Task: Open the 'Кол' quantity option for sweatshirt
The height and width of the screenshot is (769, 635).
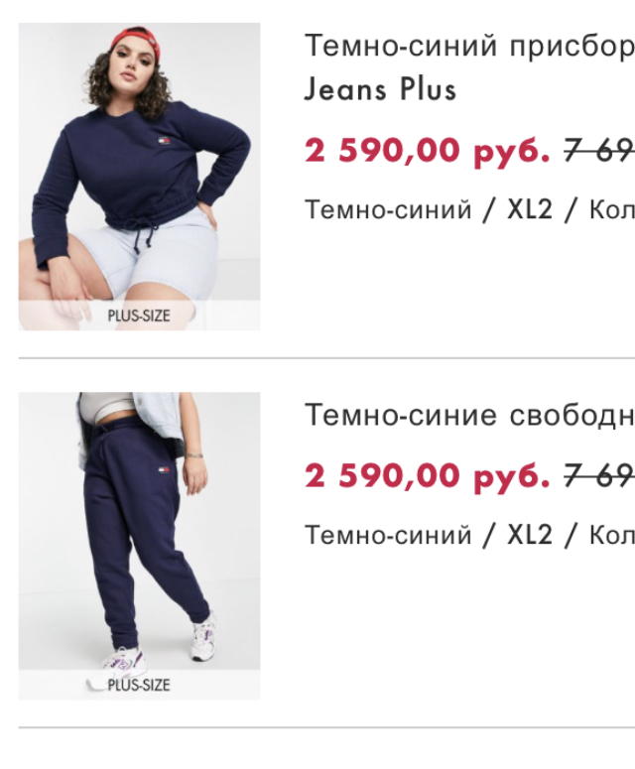Action: [611, 210]
